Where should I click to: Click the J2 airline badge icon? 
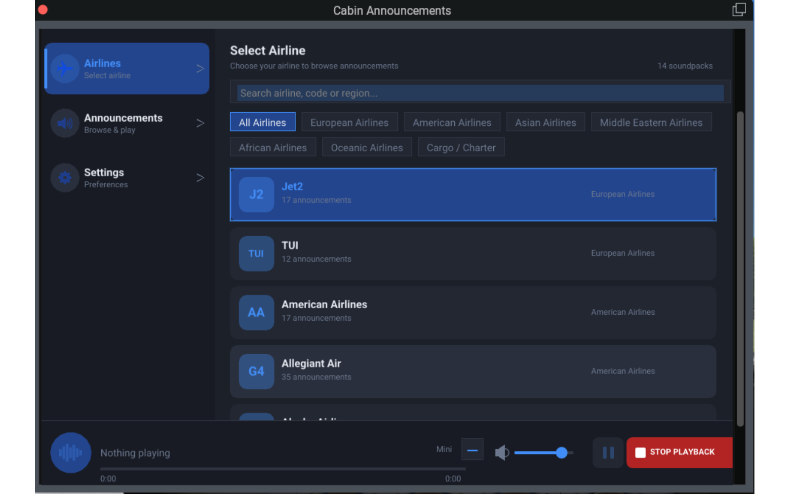[x=256, y=195]
